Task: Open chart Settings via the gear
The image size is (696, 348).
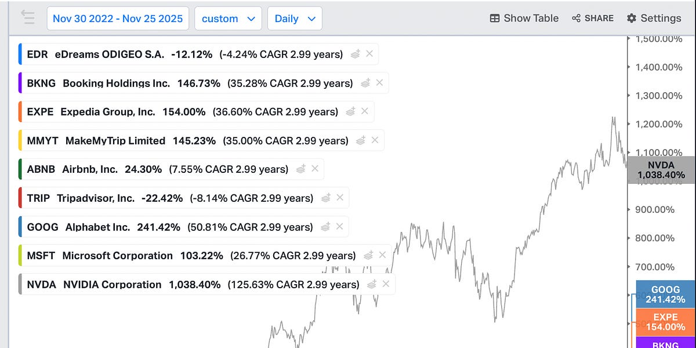Action: pos(654,19)
